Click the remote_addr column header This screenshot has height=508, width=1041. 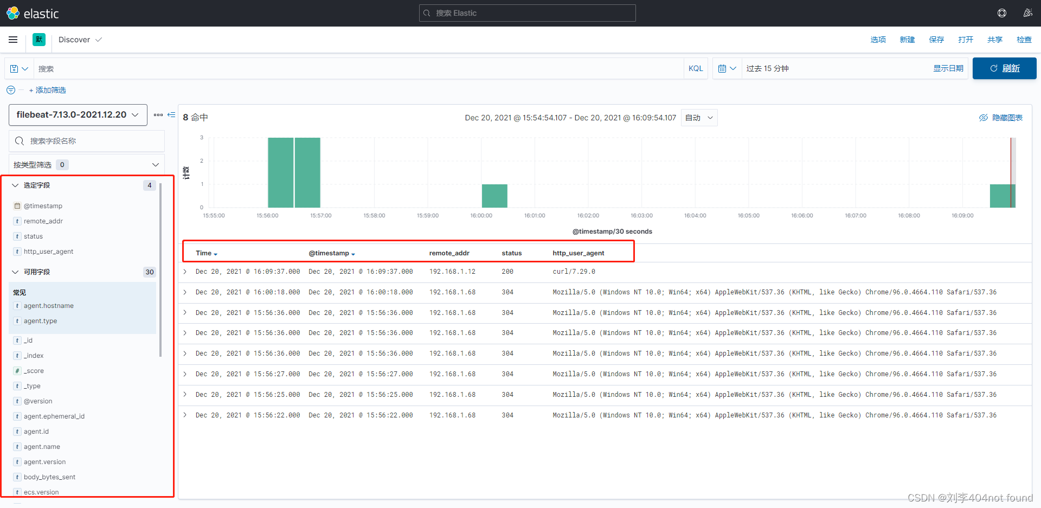[x=449, y=253]
